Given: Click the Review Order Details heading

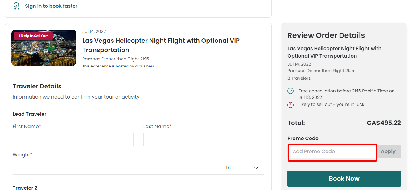Looking at the screenshot, I should click(326, 35).
